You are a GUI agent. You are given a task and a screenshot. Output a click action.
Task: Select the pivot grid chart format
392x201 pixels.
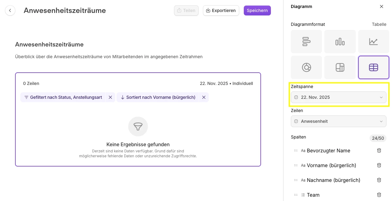click(340, 67)
